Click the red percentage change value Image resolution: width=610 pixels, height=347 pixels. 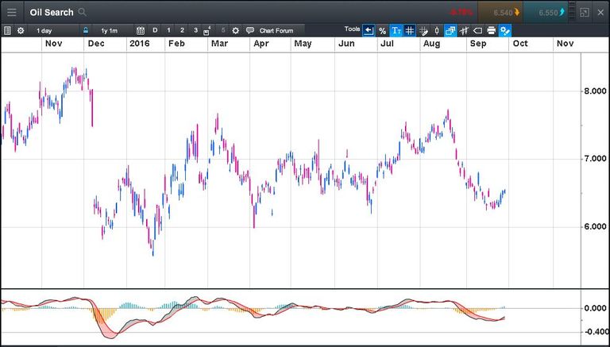461,13
